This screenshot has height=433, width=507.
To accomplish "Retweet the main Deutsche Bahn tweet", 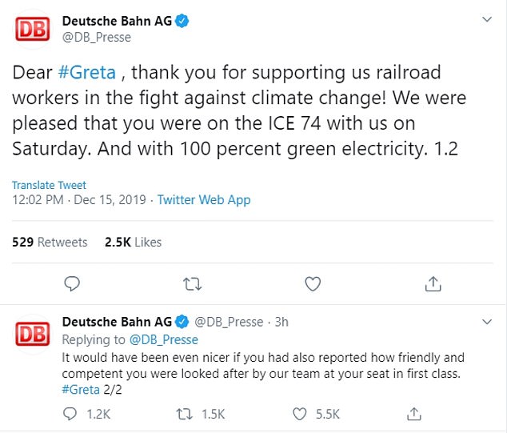I will [192, 283].
